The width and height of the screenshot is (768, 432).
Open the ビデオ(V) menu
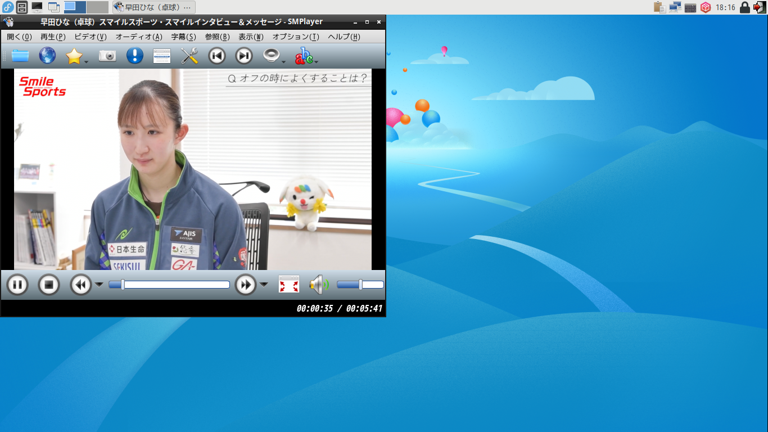pyautogui.click(x=90, y=37)
